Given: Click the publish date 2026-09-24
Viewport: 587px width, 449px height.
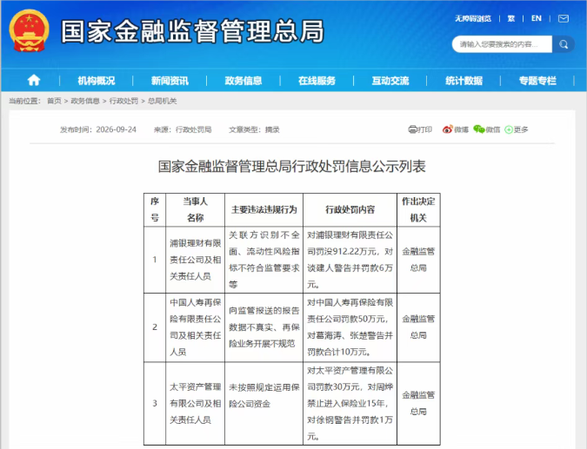Looking at the screenshot, I should click(x=116, y=129).
